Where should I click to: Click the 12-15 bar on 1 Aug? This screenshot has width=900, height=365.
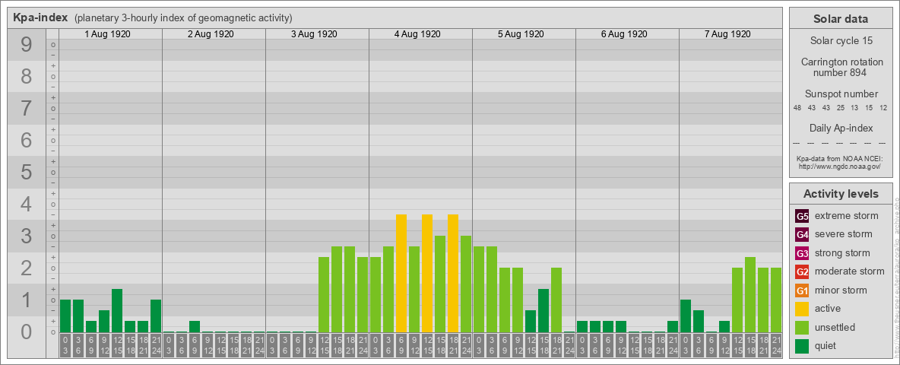(117, 310)
